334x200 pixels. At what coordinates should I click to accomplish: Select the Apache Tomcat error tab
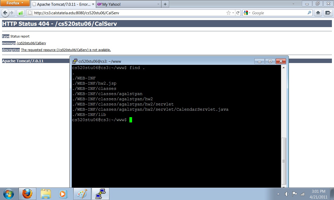(61, 4)
